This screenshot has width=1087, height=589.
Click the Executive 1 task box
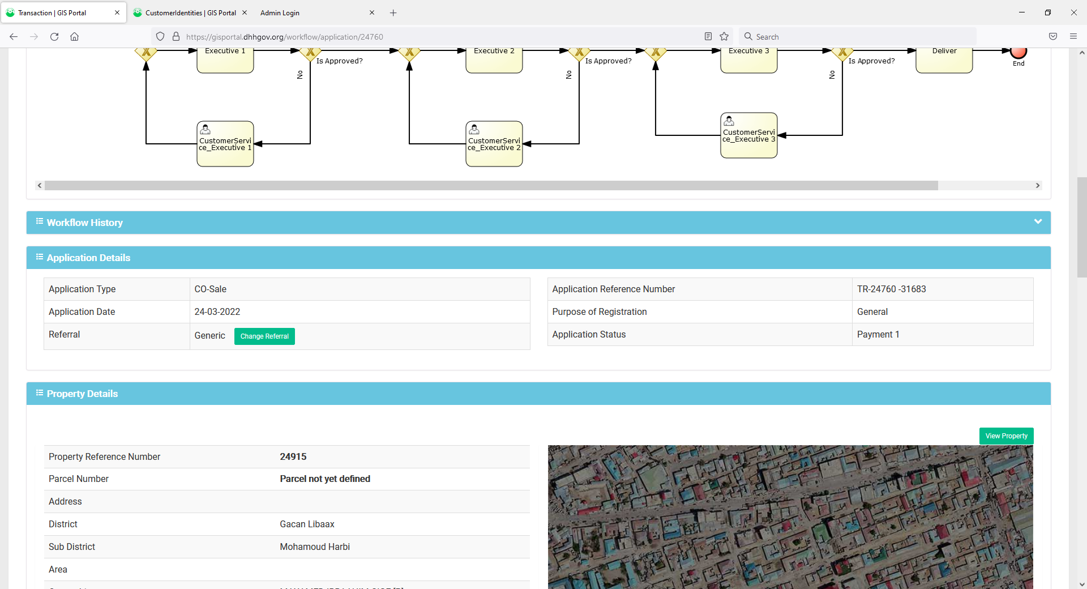pyautogui.click(x=225, y=59)
